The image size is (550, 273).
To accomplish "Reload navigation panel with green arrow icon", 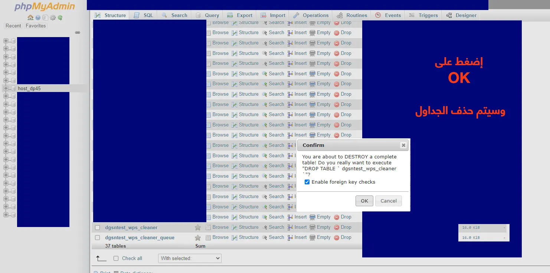I will coord(60,17).
